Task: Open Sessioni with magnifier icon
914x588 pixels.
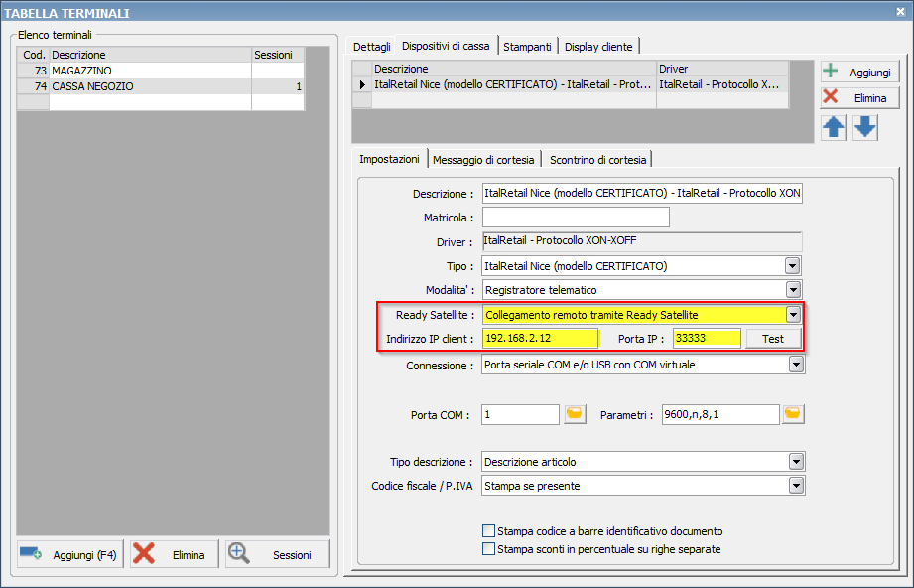Action: pyautogui.click(x=277, y=554)
